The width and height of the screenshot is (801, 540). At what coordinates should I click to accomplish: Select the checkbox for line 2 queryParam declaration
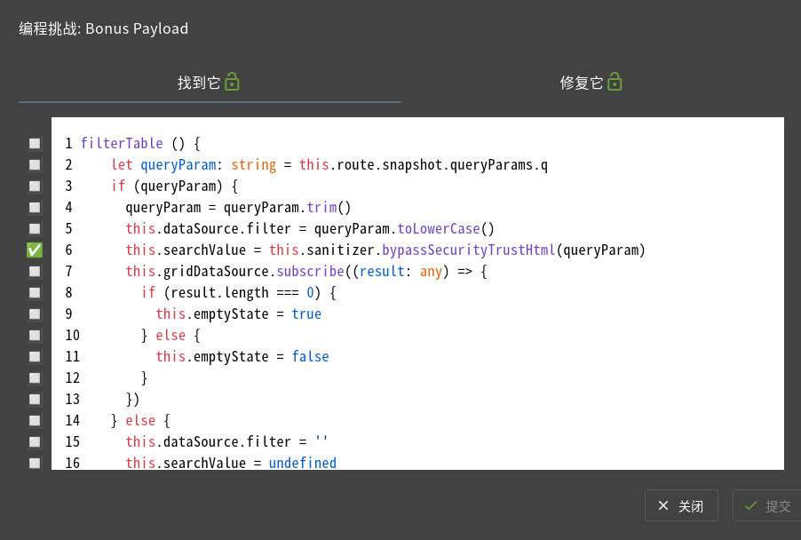point(35,164)
